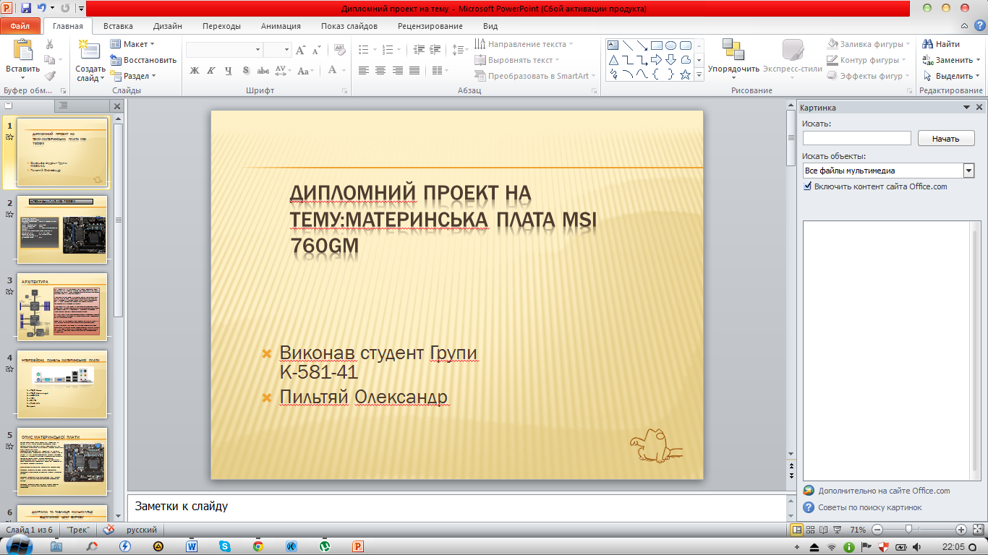Click the Paste (Вставить) clipboard icon
Image resolution: width=988 pixels, height=555 pixels.
pyautogui.click(x=23, y=51)
